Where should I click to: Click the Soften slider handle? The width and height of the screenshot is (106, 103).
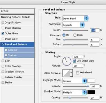tap(73, 45)
